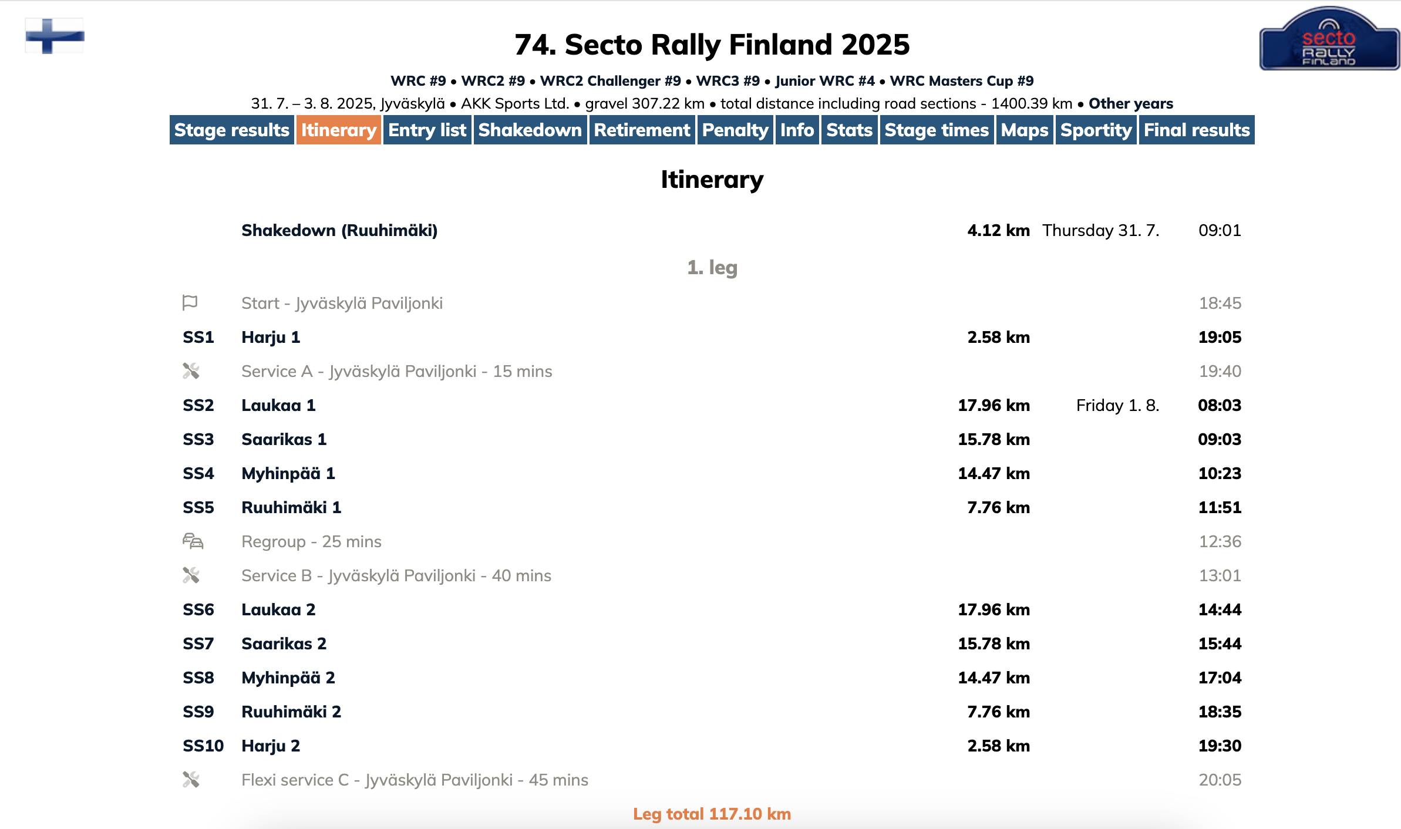Click the Flexi service C tools icon
The height and width of the screenshot is (829, 1401).
tap(191, 780)
